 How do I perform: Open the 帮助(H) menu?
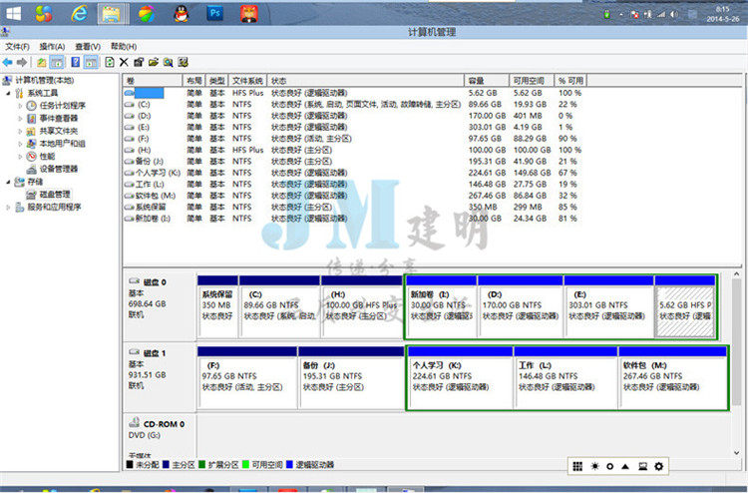[x=124, y=46]
